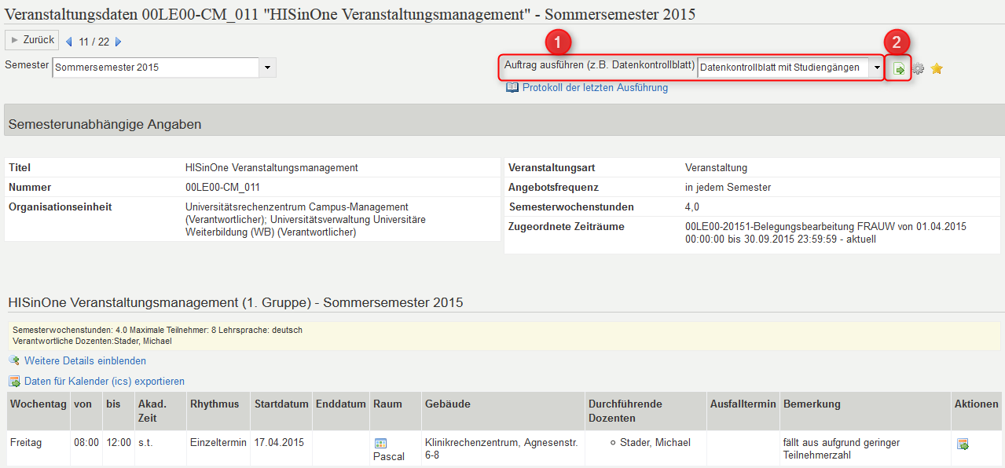Image resolution: width=1005 pixels, height=468 pixels.
Task: Click the number value 00LE00-CM_011 beside Nummer
Action: (x=222, y=188)
